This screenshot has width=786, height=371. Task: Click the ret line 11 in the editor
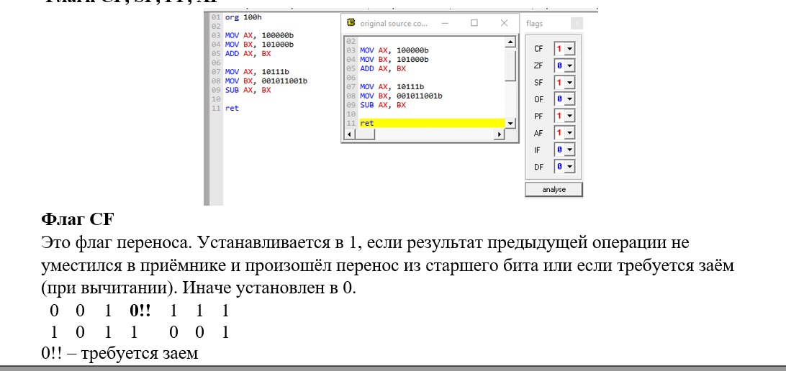tap(232, 108)
